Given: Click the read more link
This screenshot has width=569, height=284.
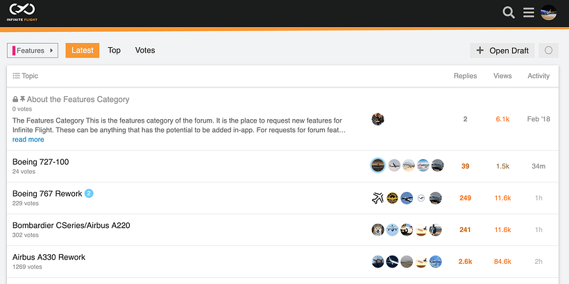Looking at the screenshot, I should (x=28, y=139).
